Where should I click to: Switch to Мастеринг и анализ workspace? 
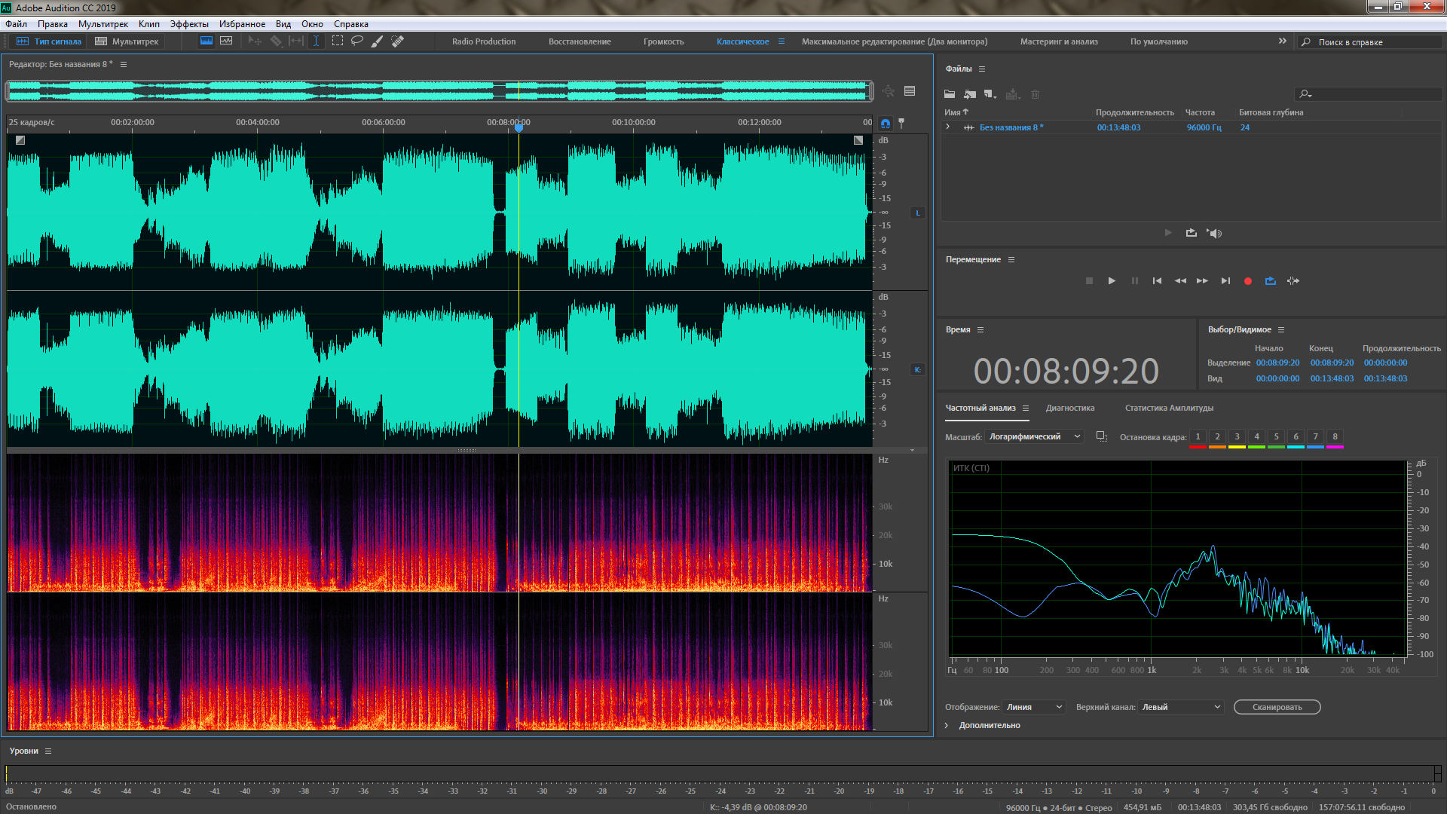(x=1059, y=41)
